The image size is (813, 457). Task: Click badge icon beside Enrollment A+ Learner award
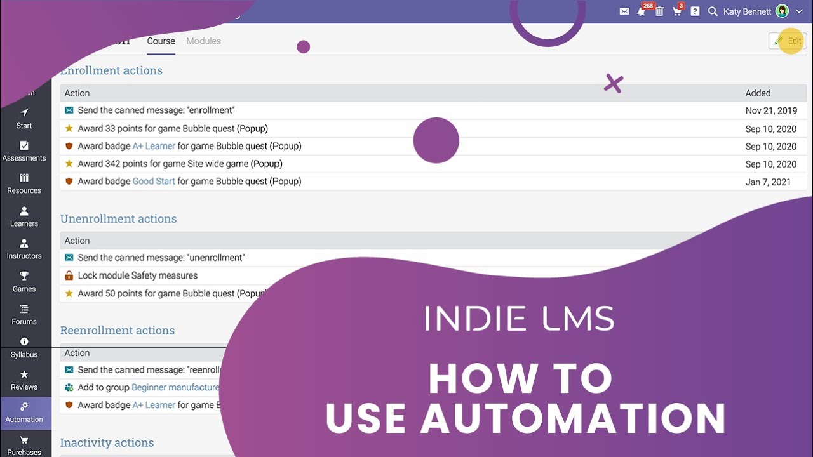pos(69,146)
